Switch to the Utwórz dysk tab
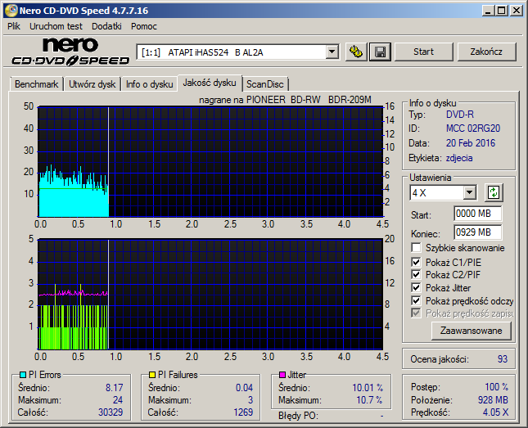528x428 pixels. pyautogui.click(x=92, y=84)
